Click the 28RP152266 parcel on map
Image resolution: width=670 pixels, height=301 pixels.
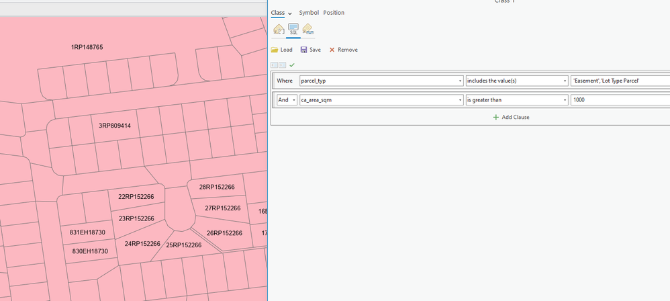217,187
